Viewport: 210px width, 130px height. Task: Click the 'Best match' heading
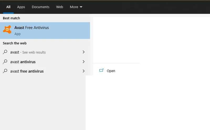tap(11, 18)
